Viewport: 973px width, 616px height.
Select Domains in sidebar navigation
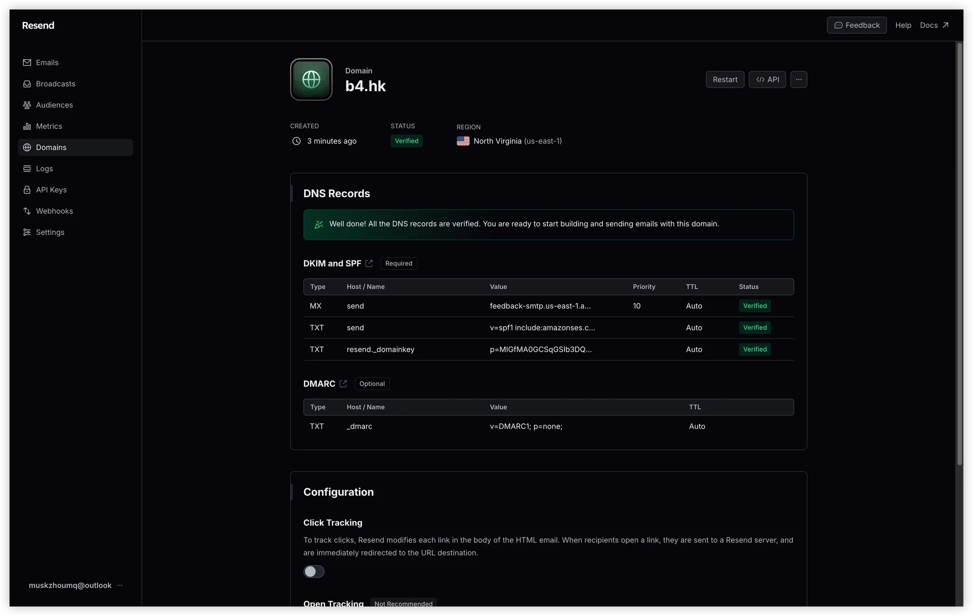(51, 147)
